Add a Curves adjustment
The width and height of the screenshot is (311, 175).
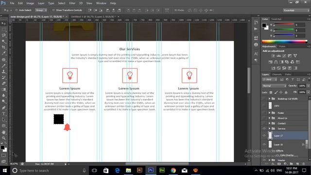pos(284,56)
